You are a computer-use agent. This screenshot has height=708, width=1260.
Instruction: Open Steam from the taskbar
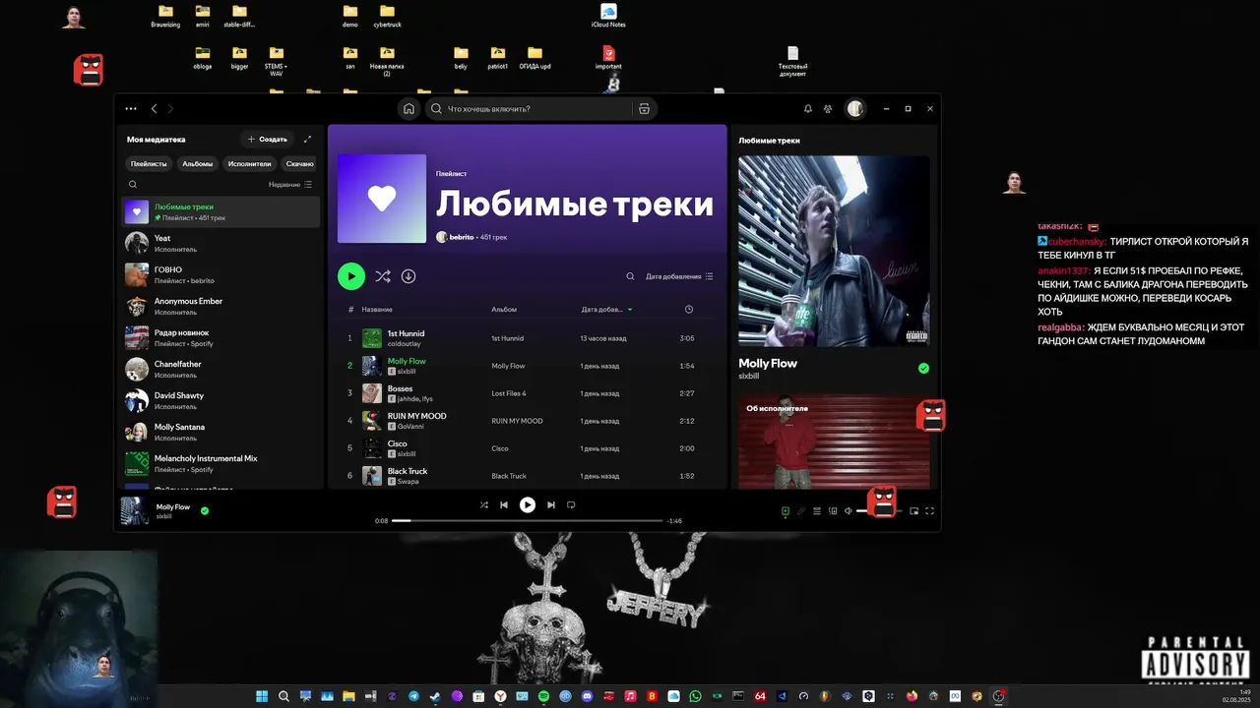[x=435, y=696]
